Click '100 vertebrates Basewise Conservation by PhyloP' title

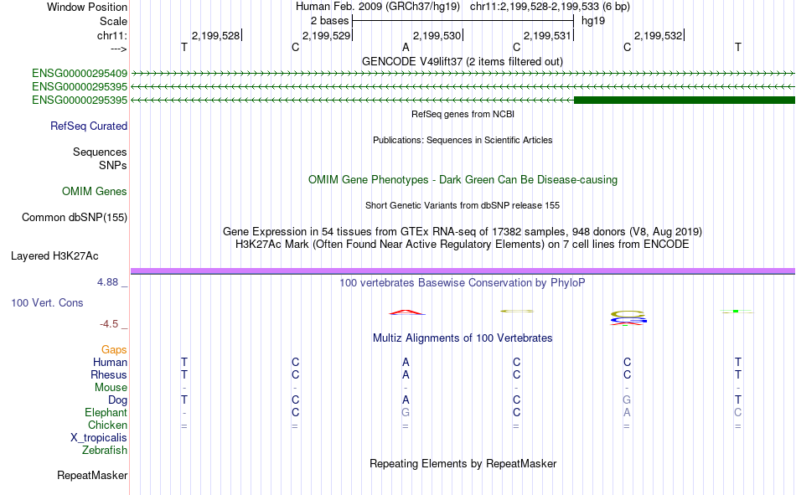coord(463,283)
